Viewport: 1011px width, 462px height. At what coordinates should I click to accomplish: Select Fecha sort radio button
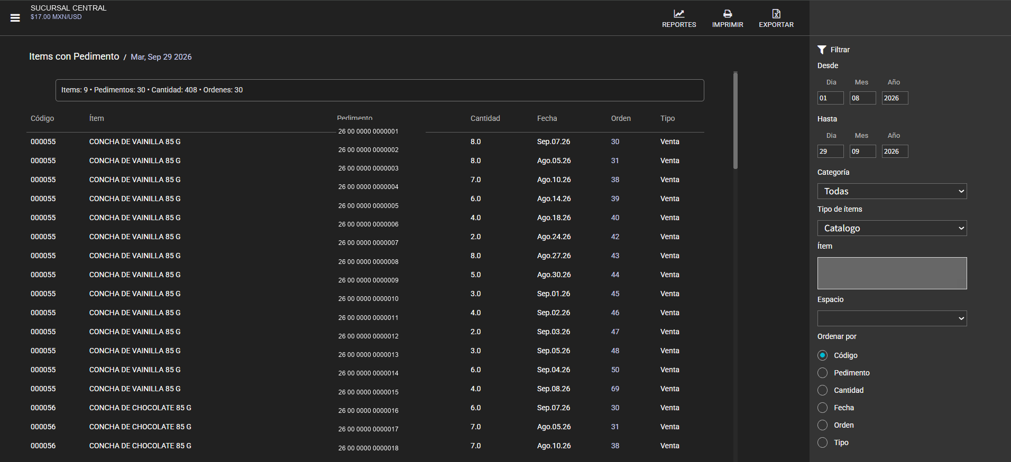pos(822,408)
